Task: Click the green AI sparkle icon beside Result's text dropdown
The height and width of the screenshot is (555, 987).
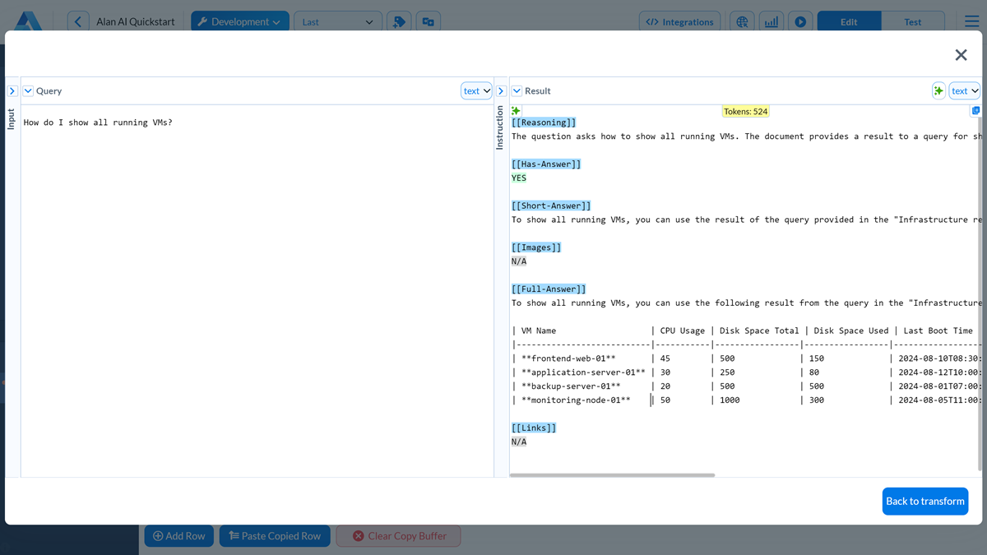Action: (x=938, y=91)
